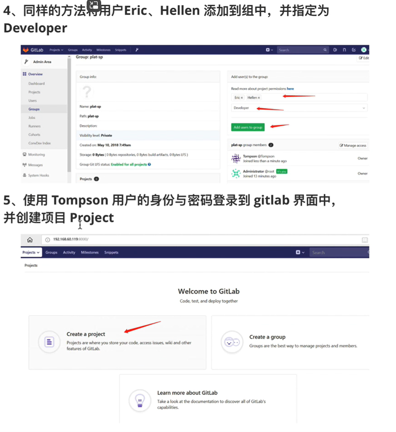This screenshot has width=396, height=432.
Task: Open Activity in the Admin page navbar
Action: tap(87, 50)
